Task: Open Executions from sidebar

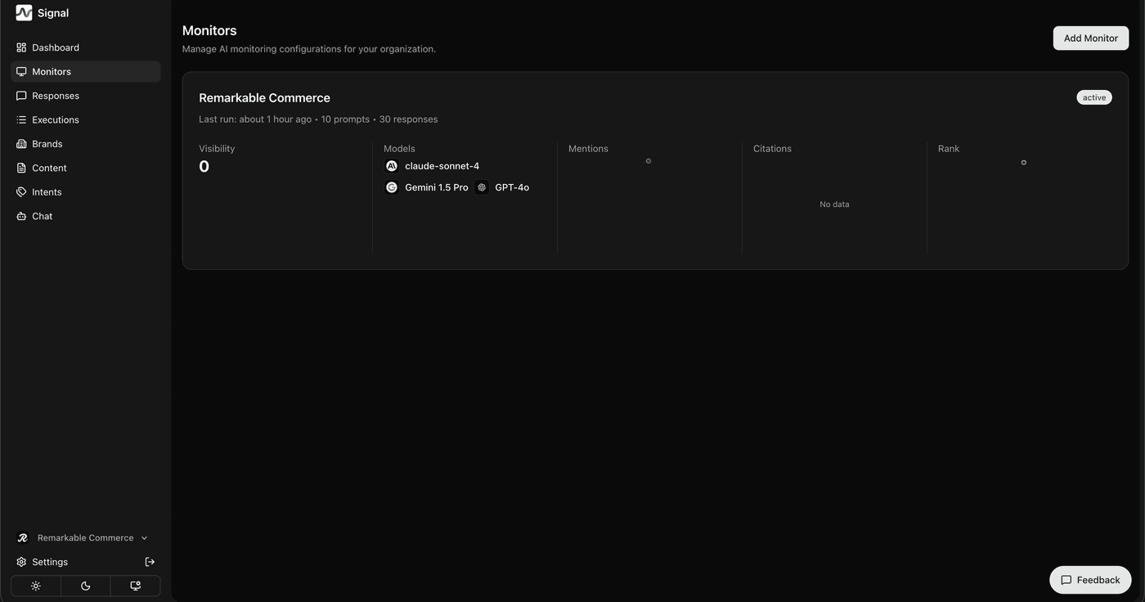Action: click(86, 119)
